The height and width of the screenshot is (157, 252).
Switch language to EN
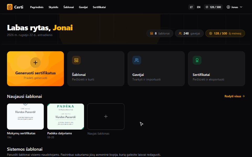[x=199, y=7]
